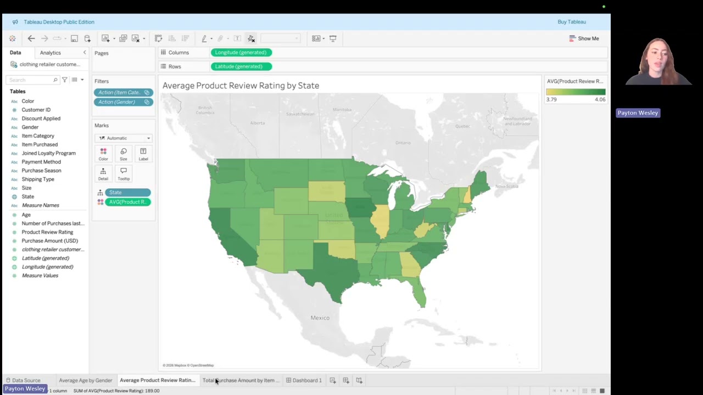
Task: Click the Show/Hide Cards icon
Action: pyautogui.click(x=316, y=38)
